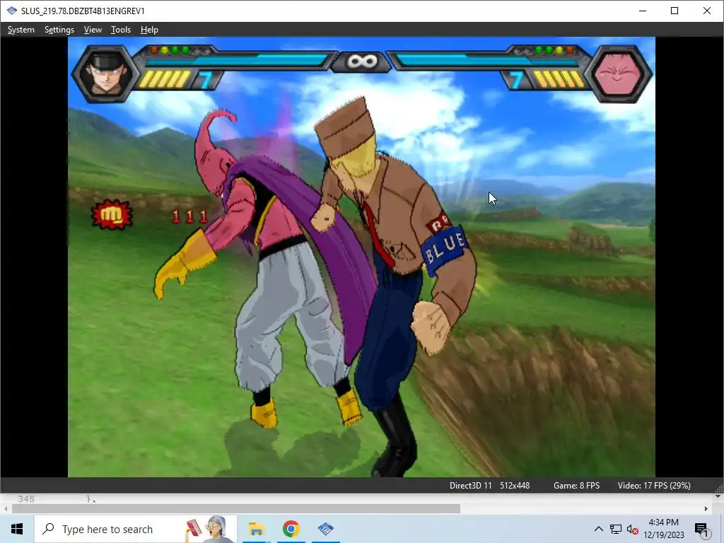Click the red fist combo icon
724x543 pixels.
point(112,214)
